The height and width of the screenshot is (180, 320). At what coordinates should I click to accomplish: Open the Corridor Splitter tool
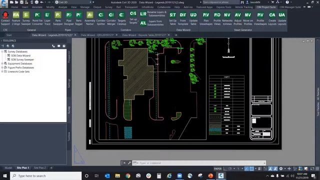tap(101, 18)
